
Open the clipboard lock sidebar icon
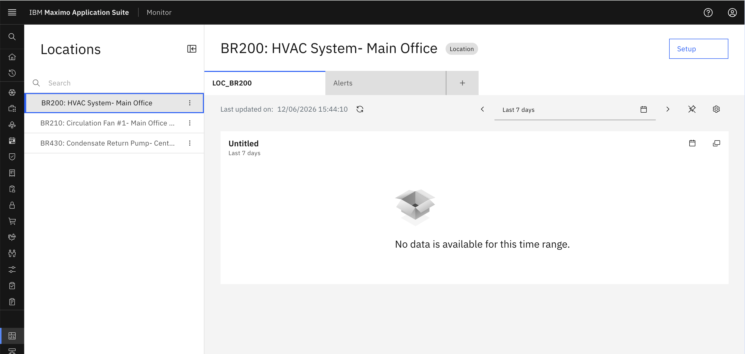12,189
